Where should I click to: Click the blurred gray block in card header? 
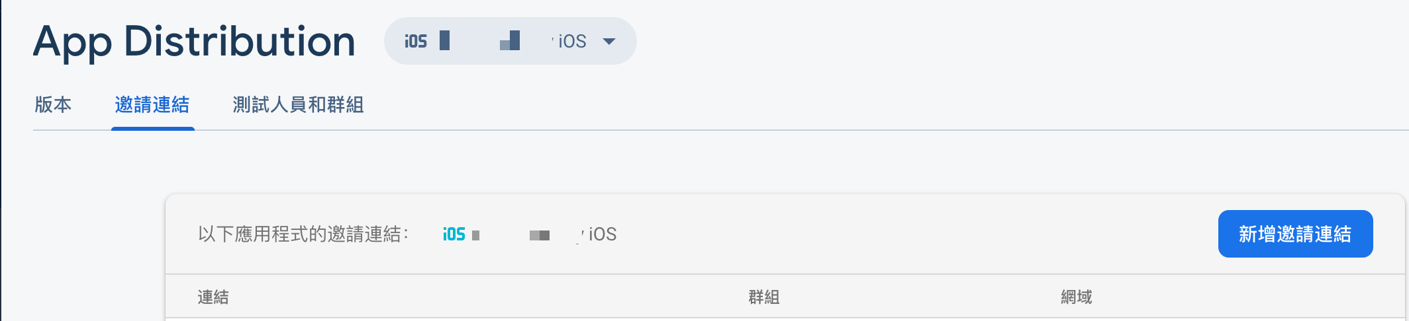point(540,236)
